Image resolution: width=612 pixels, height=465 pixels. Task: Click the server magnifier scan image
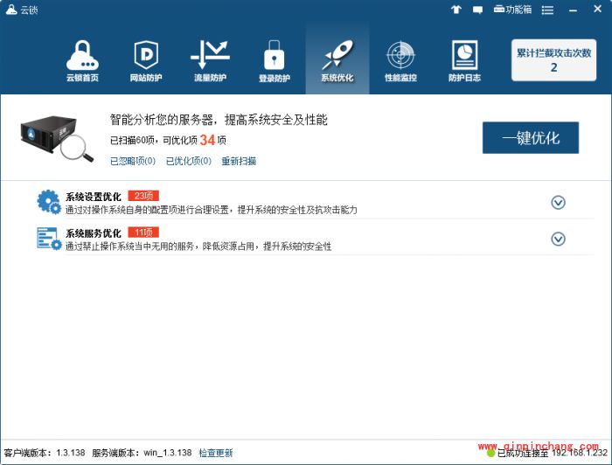(57, 138)
